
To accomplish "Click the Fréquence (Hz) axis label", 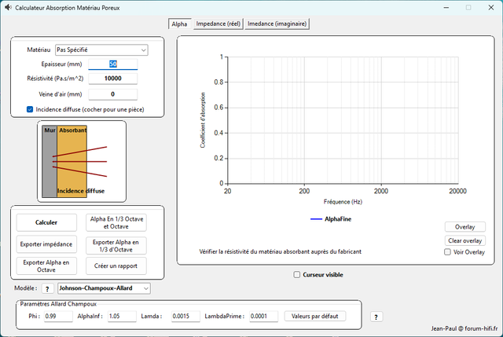I will (343, 202).
